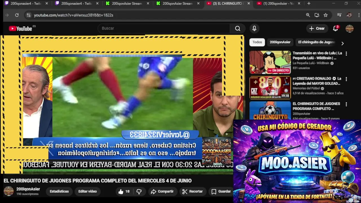The width and height of the screenshot is (361, 203).
Task: Click the Compartir button
Action: coord(162,191)
